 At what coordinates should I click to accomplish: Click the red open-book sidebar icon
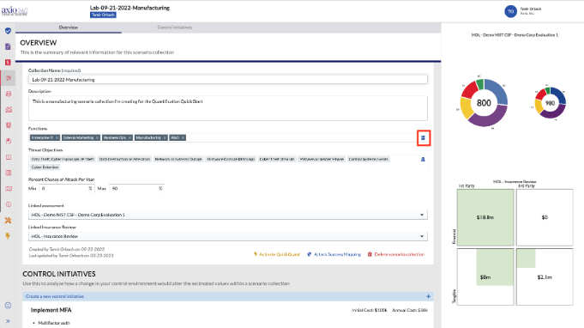click(x=9, y=189)
